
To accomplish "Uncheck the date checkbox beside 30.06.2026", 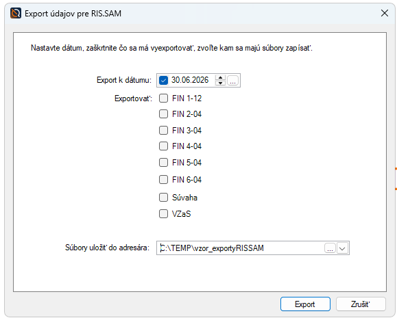I will [163, 81].
